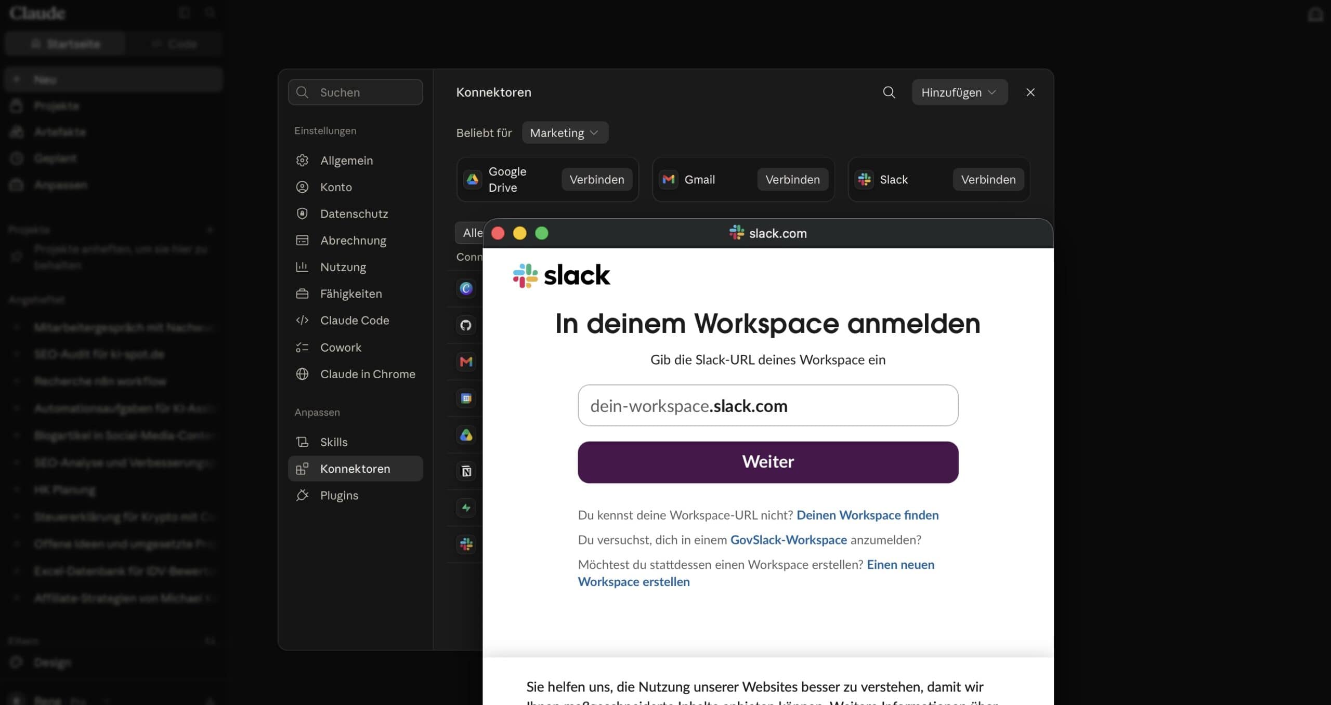Click the Plugins plug icon

(x=302, y=496)
